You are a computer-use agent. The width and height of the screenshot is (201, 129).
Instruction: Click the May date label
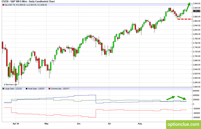click(x=46, y=124)
